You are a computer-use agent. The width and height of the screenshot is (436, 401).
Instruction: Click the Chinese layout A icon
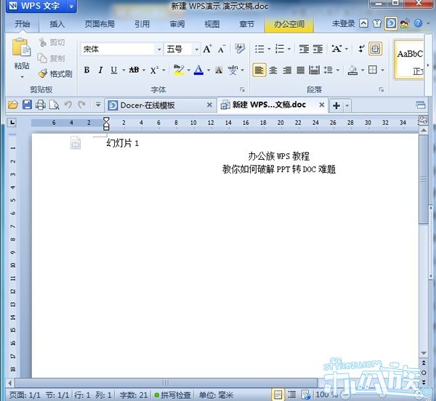tap(336, 49)
